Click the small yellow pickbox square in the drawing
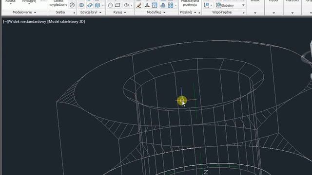Viewport: 312px width, 175px height. (x=182, y=101)
